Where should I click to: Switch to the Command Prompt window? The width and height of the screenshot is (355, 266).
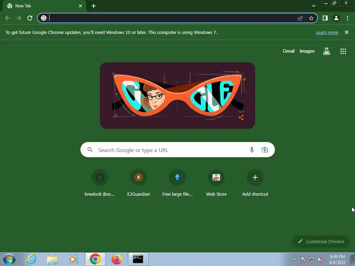(138, 259)
